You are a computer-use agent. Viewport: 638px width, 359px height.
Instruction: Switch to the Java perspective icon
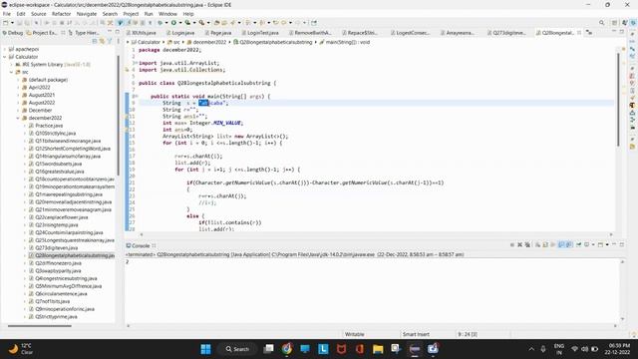pyautogui.click(x=625, y=23)
